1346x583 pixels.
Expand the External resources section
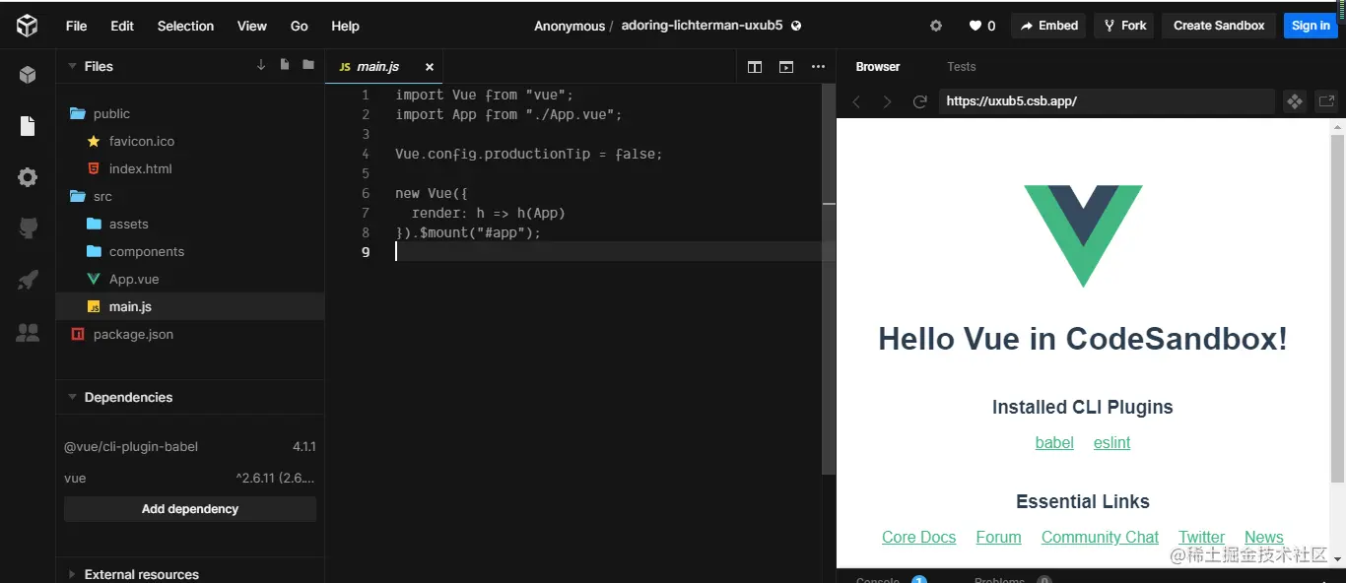(72, 574)
